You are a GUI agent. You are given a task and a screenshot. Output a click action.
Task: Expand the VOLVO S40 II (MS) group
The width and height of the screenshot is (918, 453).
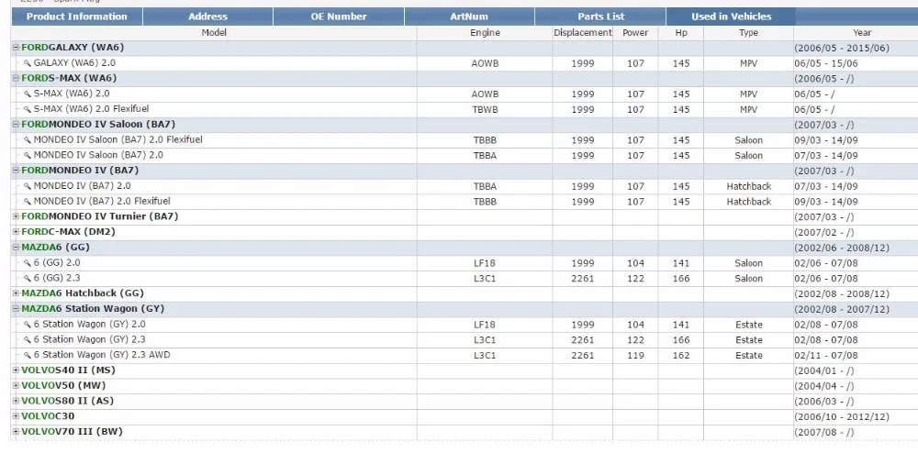click(17, 370)
